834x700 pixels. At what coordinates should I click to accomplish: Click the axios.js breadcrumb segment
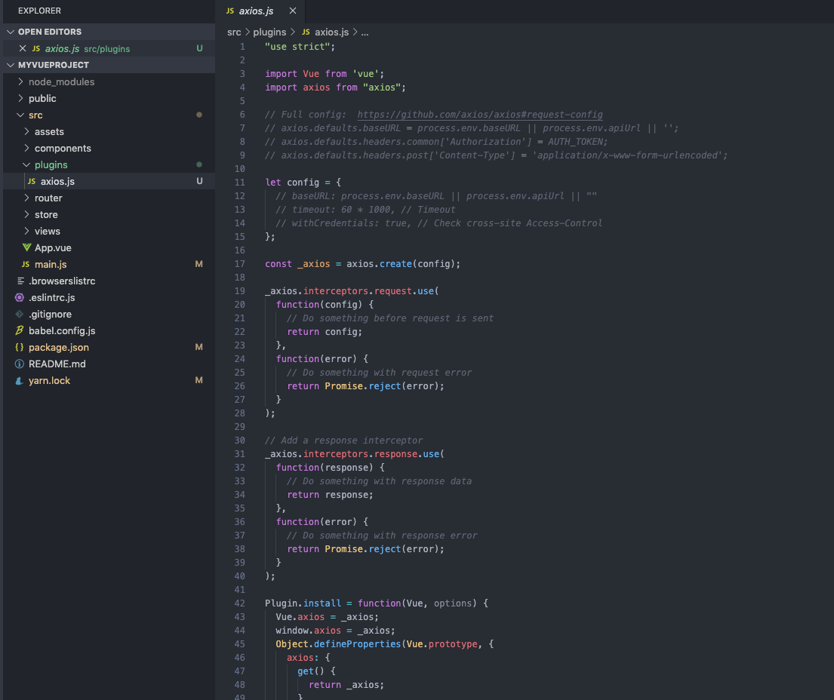click(331, 32)
